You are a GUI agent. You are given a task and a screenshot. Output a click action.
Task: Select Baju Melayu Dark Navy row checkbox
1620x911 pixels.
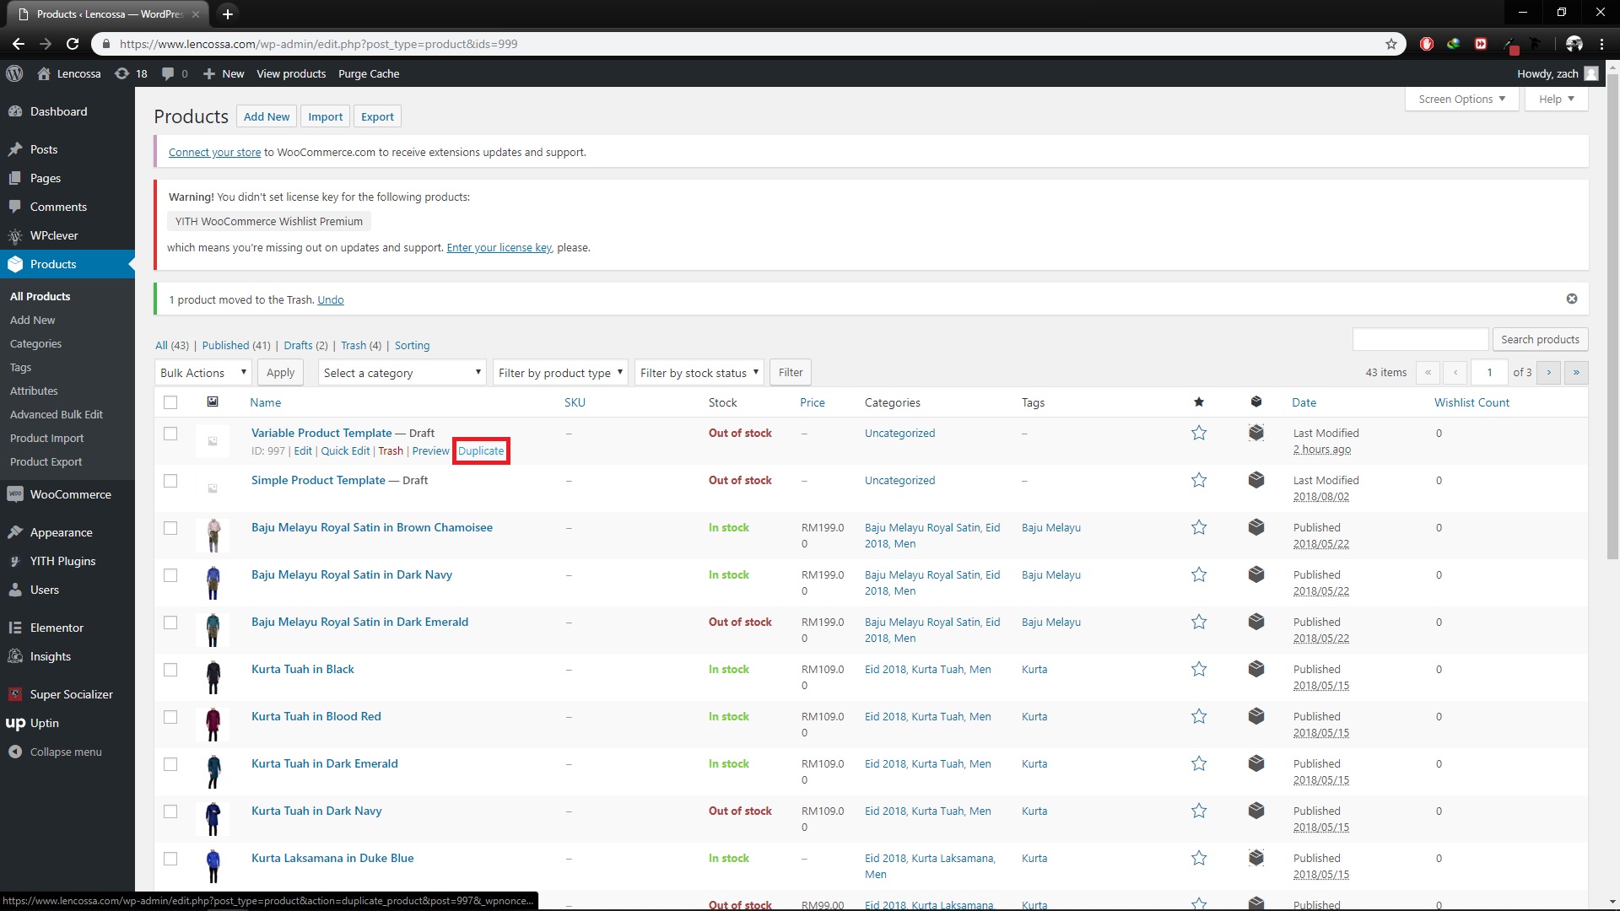[x=170, y=575]
